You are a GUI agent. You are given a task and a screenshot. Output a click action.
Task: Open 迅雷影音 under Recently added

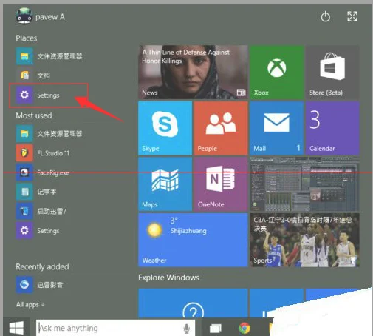click(40, 285)
